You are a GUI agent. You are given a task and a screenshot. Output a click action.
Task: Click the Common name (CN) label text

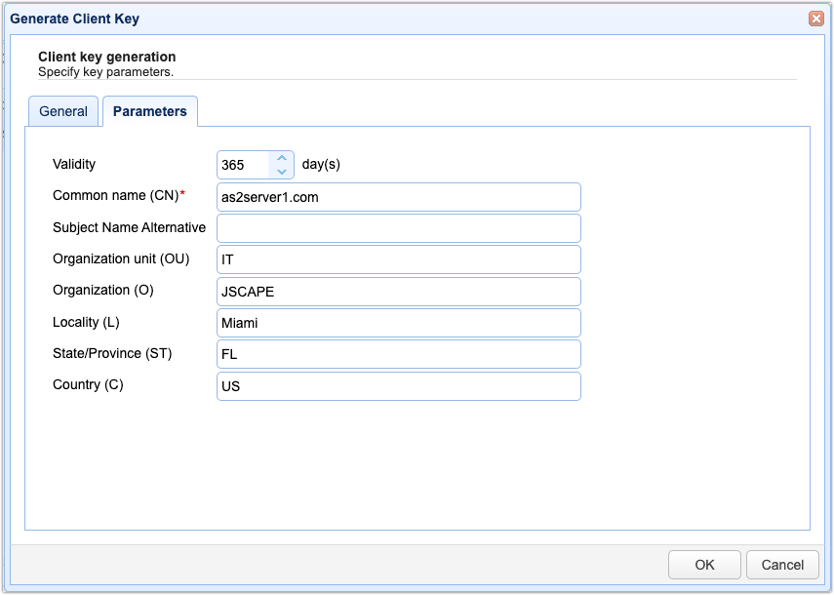point(115,195)
